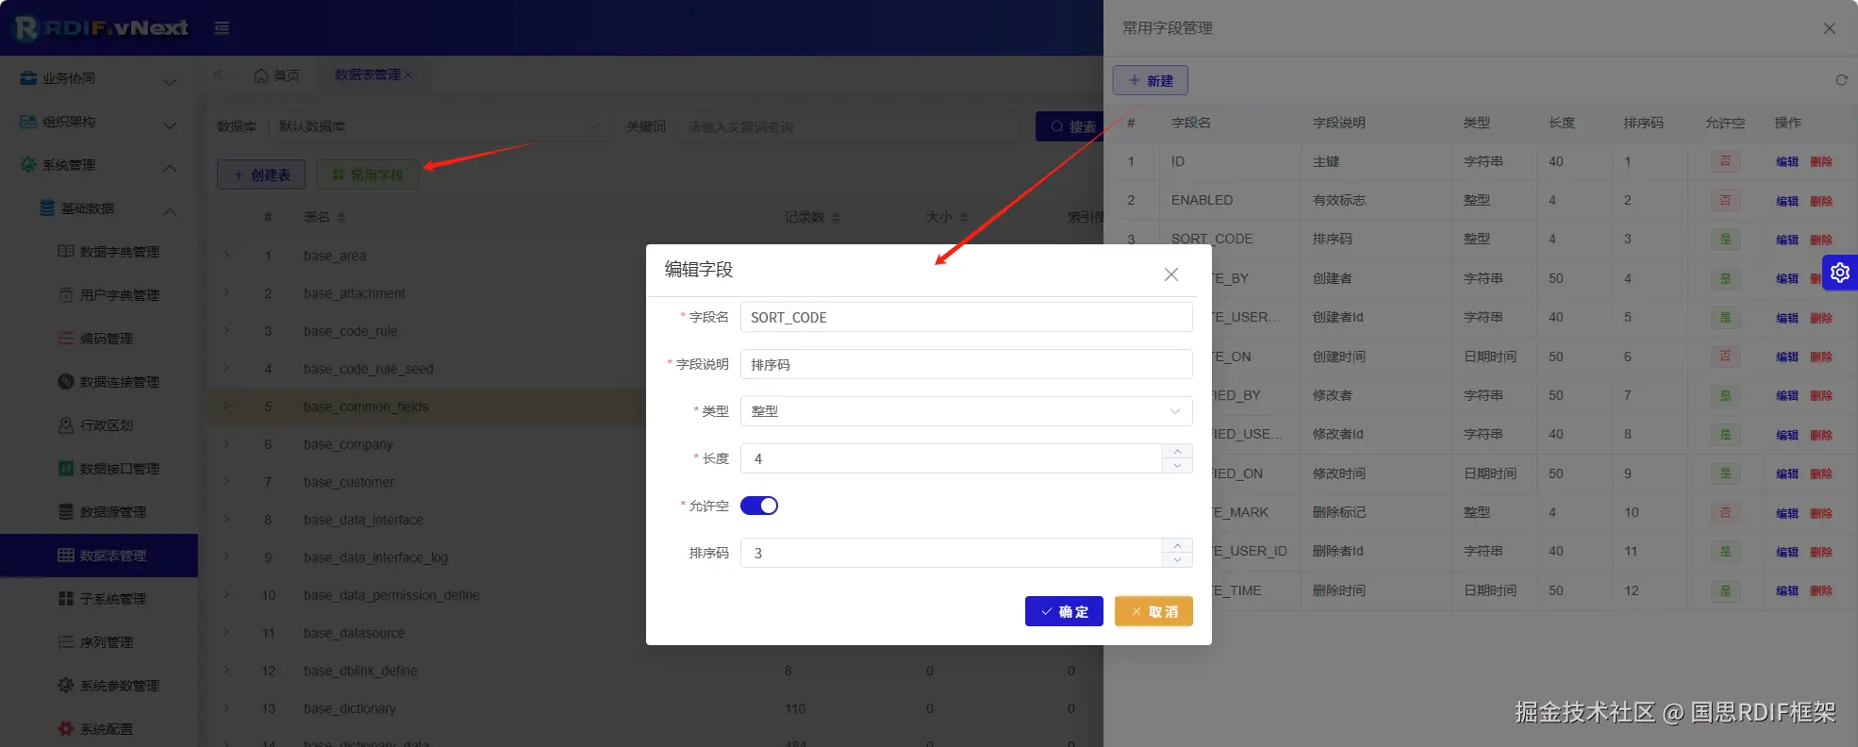Image resolution: width=1858 pixels, height=747 pixels.
Task: Click the home icon on 首页 tab
Action: coord(261,75)
